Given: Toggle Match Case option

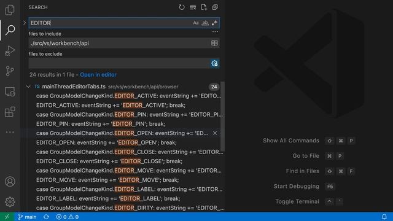Looking at the screenshot, I should click(196, 23).
